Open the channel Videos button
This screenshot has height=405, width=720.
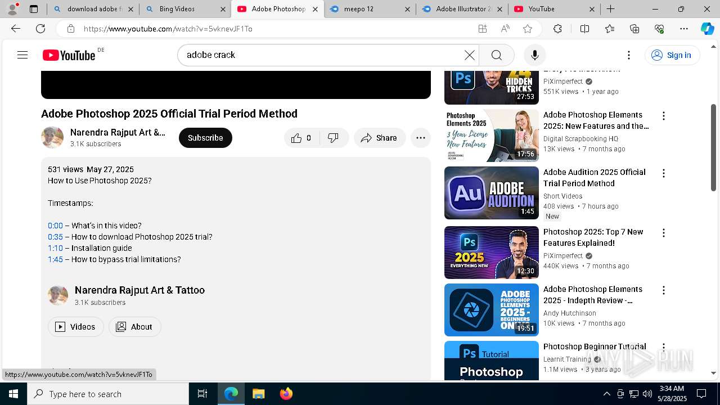coord(76,327)
